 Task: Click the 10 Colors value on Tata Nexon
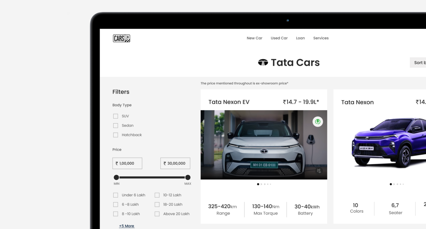356,205
